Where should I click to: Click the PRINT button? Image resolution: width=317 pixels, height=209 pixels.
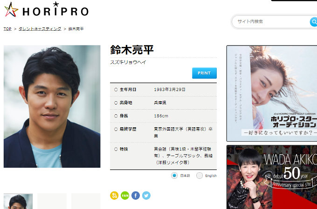(x=204, y=73)
